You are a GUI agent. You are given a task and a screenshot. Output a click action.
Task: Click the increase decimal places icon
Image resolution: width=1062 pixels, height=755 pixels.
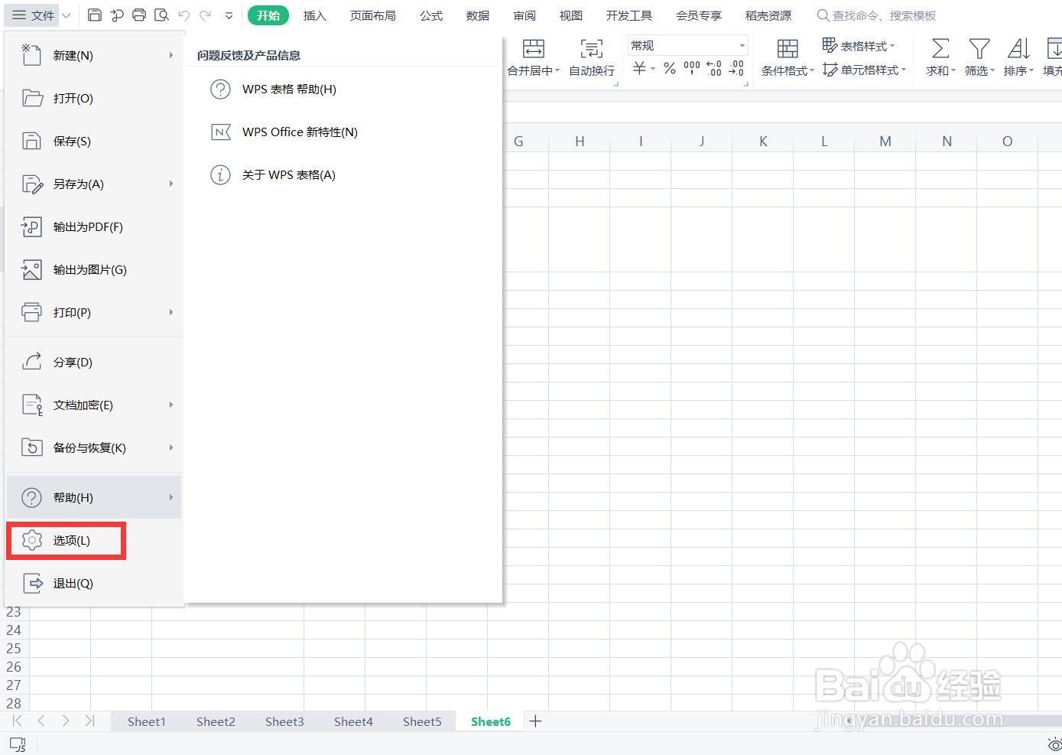tap(714, 68)
